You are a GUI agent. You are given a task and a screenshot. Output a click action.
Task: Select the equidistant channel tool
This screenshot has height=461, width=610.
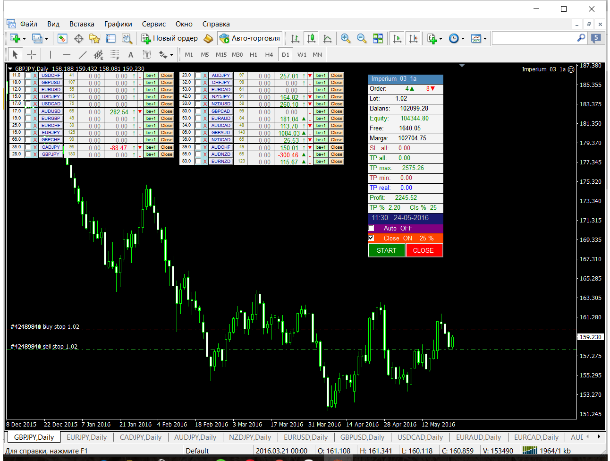click(98, 55)
